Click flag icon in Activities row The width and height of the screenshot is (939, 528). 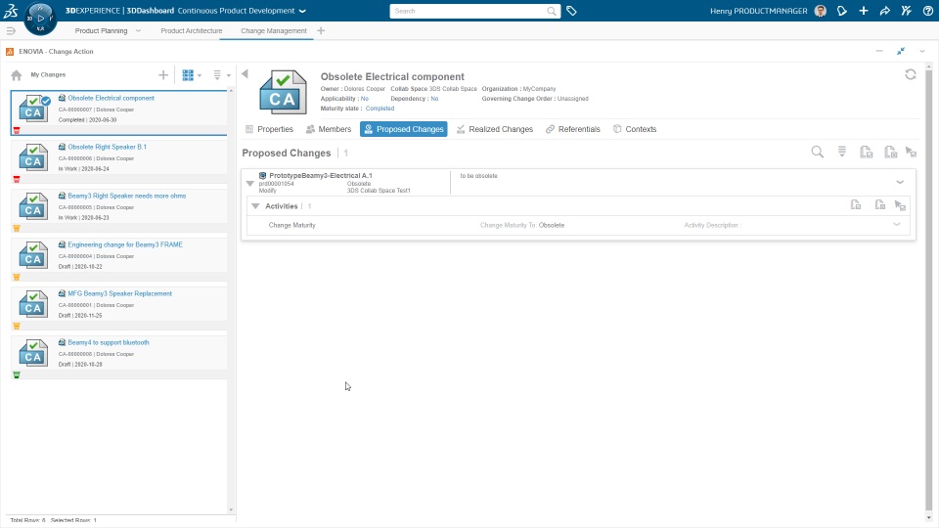pyautogui.click(x=900, y=205)
